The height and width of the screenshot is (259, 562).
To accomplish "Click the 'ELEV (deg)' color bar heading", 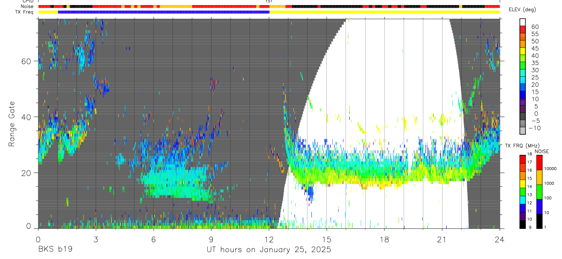I will tap(522, 10).
